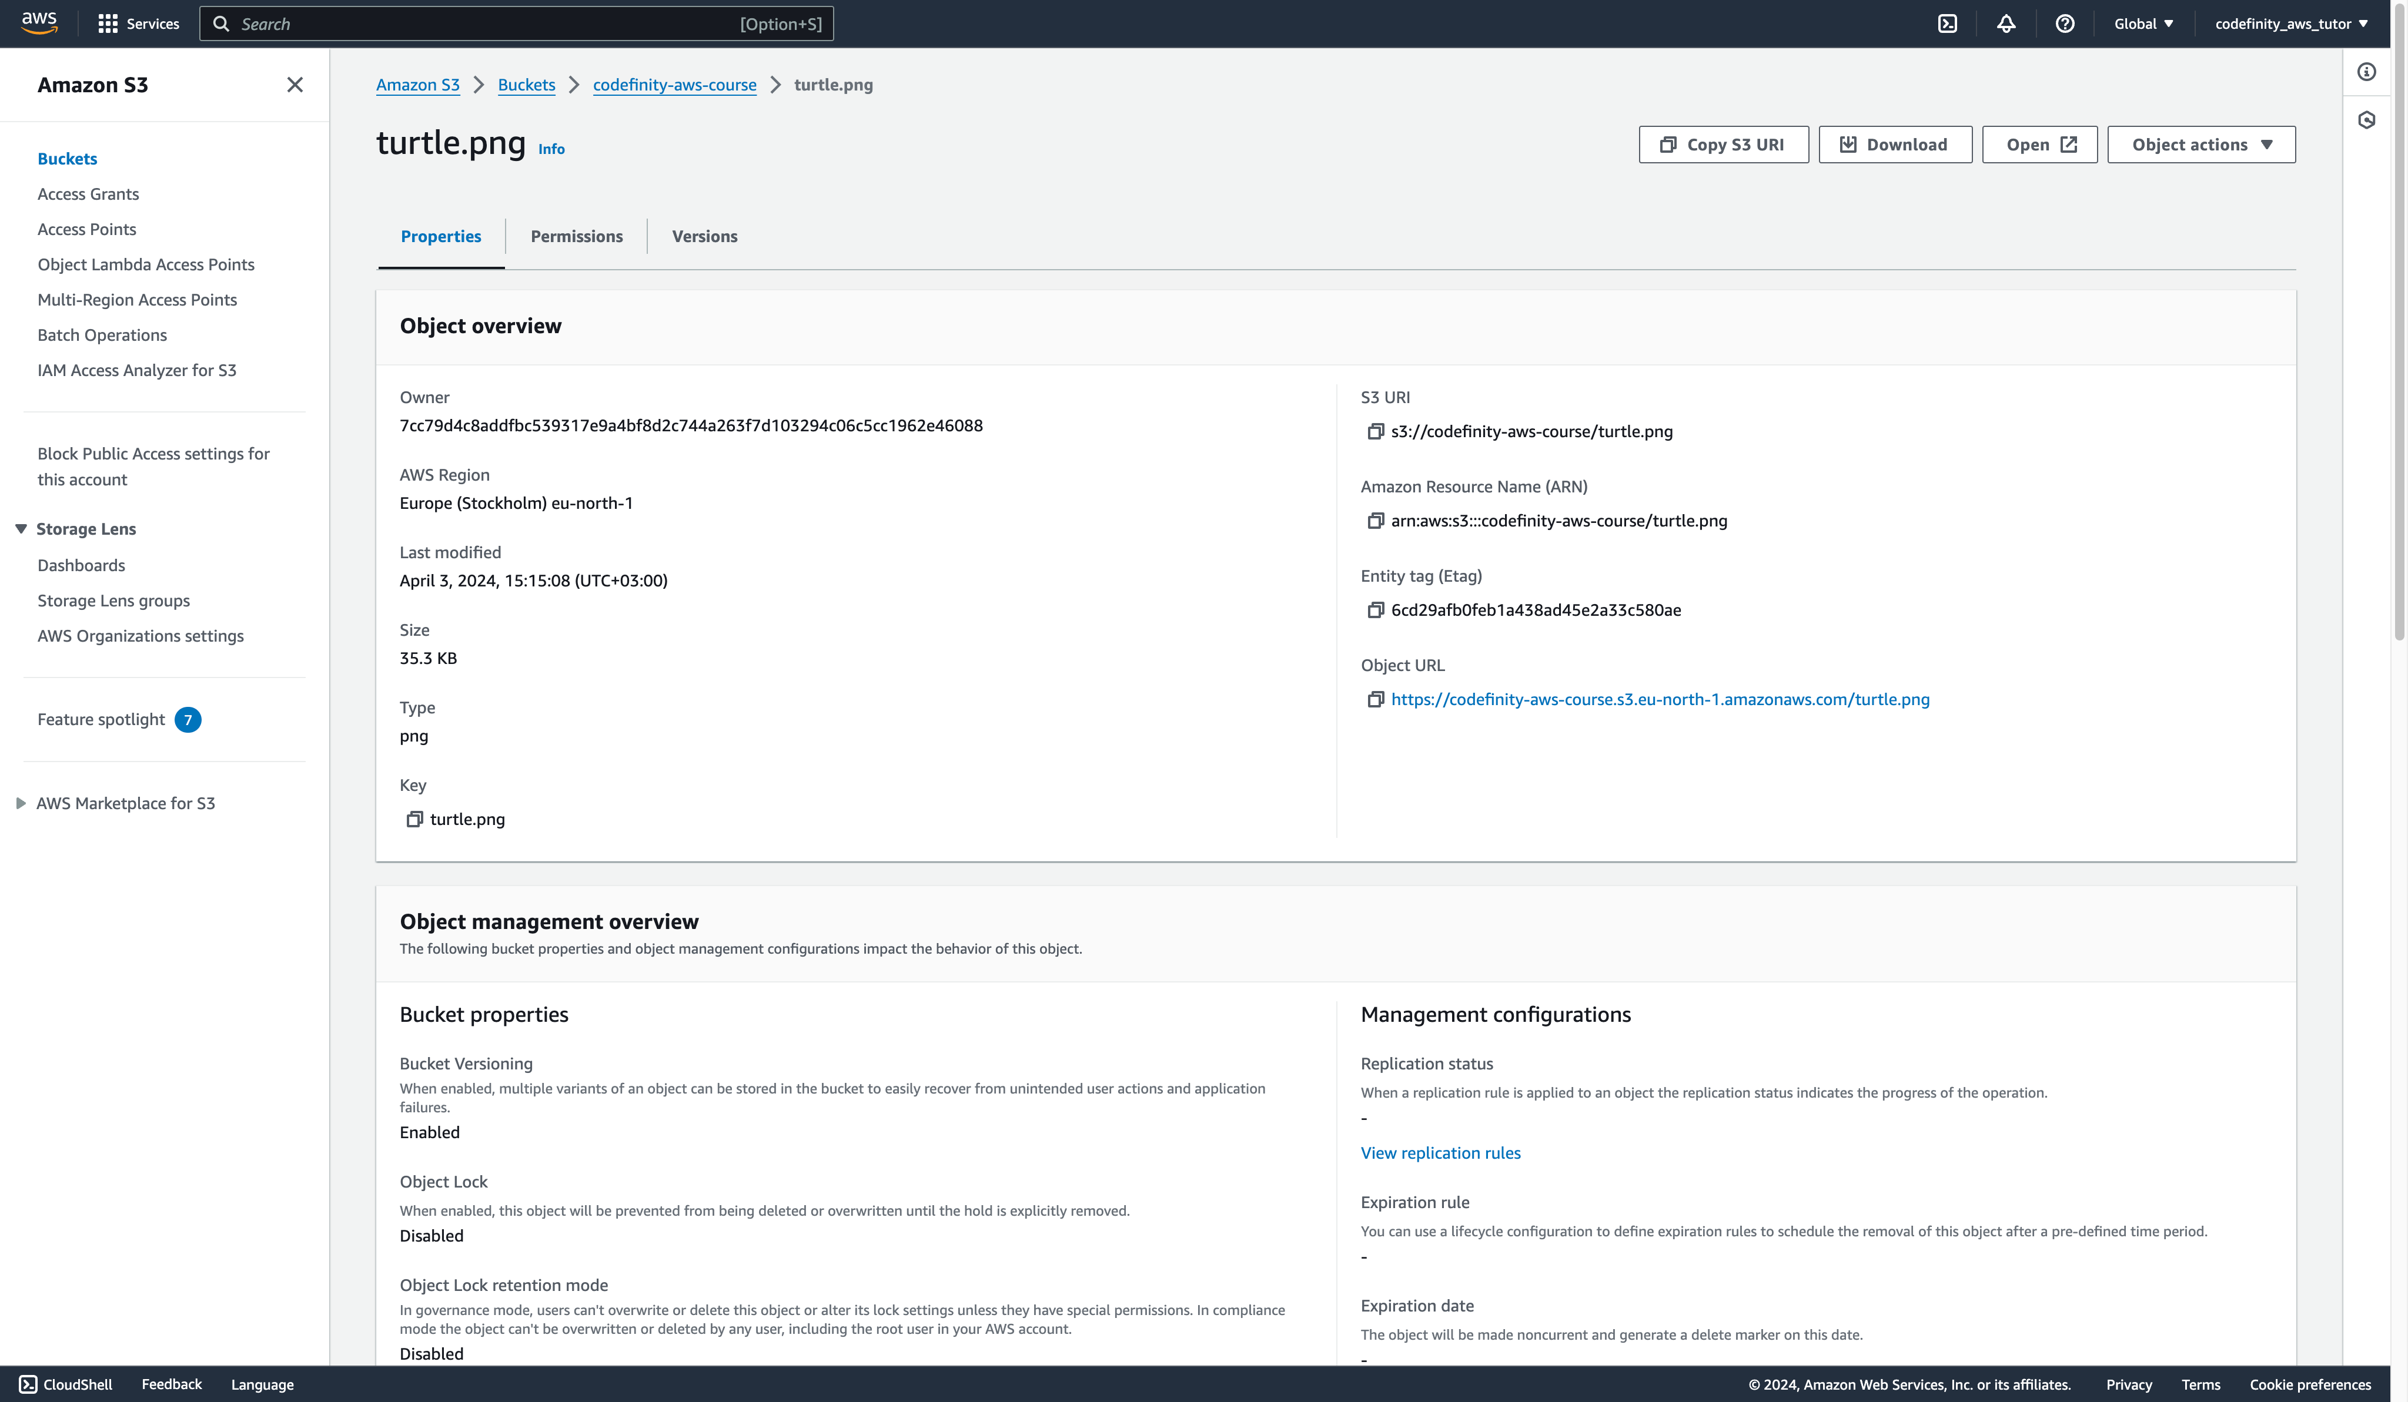The image size is (2408, 1402).
Task: Copy the Key turtle.png icon
Action: tap(414, 820)
